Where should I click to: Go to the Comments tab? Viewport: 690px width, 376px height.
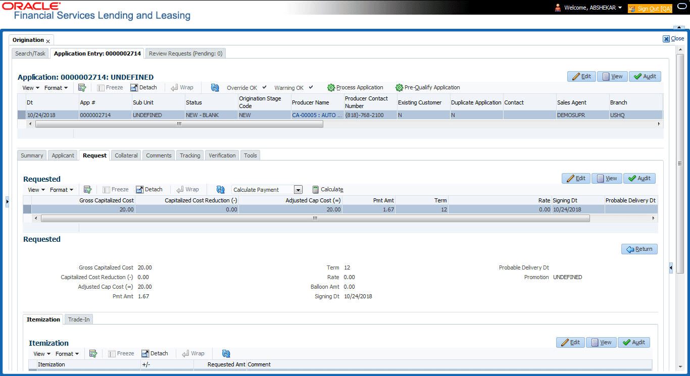click(159, 155)
